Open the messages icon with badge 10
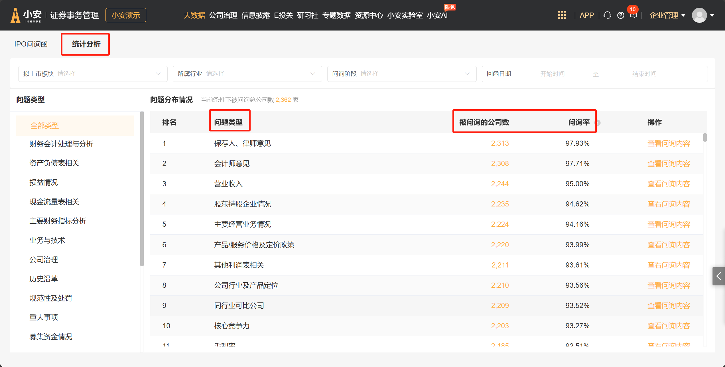Viewport: 725px width, 367px height. [633, 15]
